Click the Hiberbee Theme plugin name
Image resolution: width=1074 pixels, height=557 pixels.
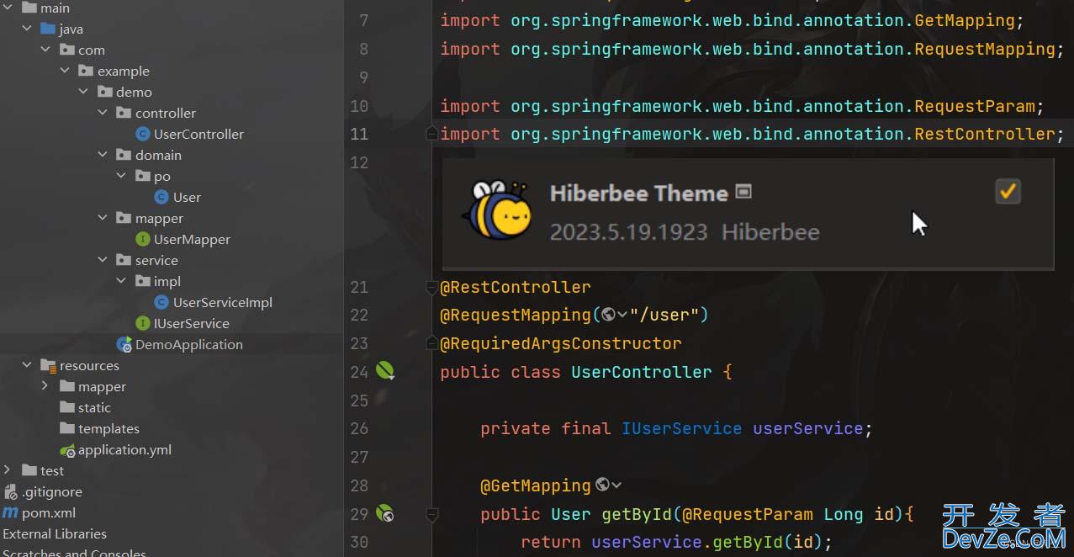pyautogui.click(x=639, y=193)
